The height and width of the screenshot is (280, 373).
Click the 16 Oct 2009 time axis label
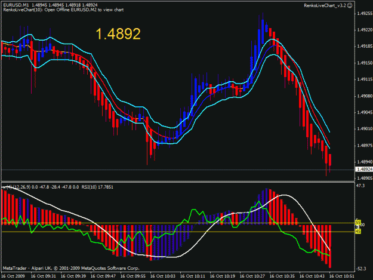[13, 276]
